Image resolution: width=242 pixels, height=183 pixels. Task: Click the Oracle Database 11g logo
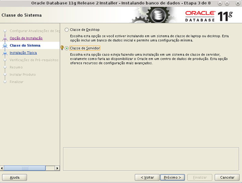(x=209, y=16)
